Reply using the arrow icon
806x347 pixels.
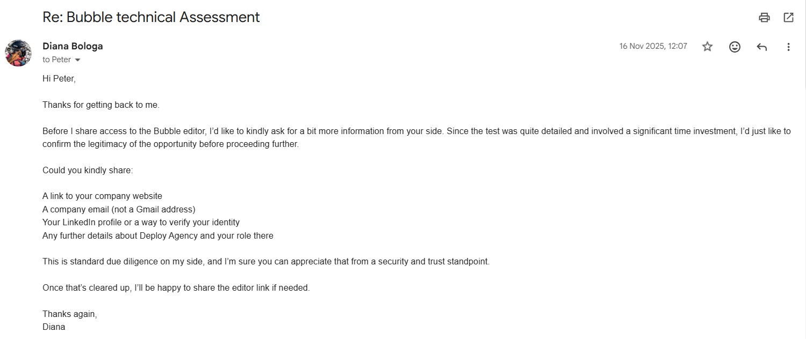pyautogui.click(x=761, y=47)
